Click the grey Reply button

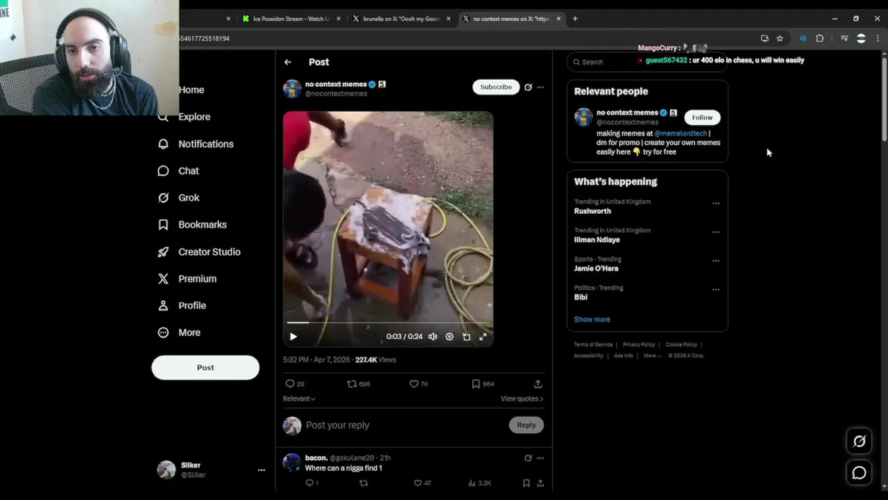click(526, 425)
